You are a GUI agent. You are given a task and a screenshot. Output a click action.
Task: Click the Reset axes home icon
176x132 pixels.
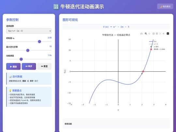[x=164, y=34]
